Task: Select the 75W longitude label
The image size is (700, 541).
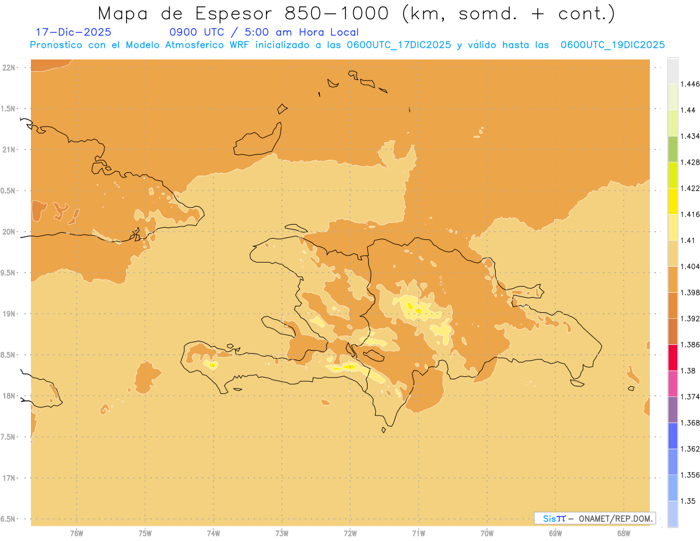Action: [145, 533]
